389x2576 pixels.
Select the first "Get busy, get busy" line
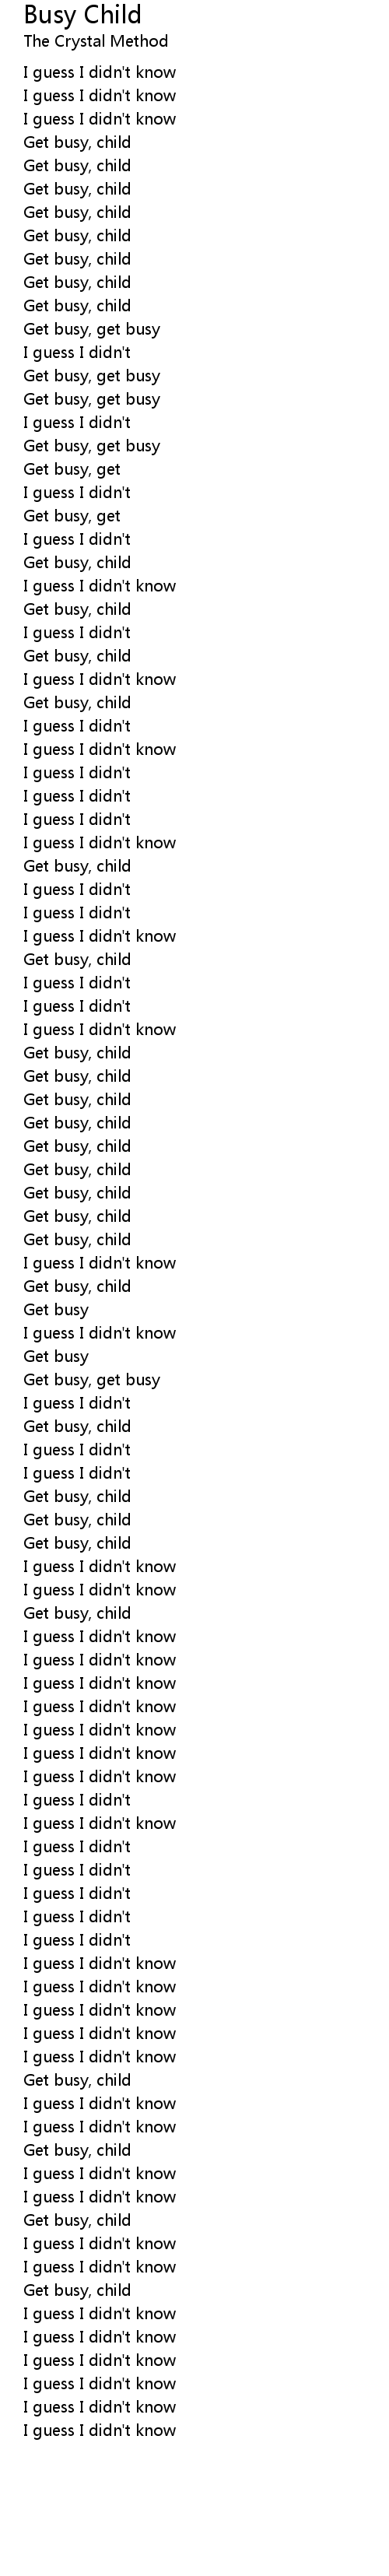[92, 329]
